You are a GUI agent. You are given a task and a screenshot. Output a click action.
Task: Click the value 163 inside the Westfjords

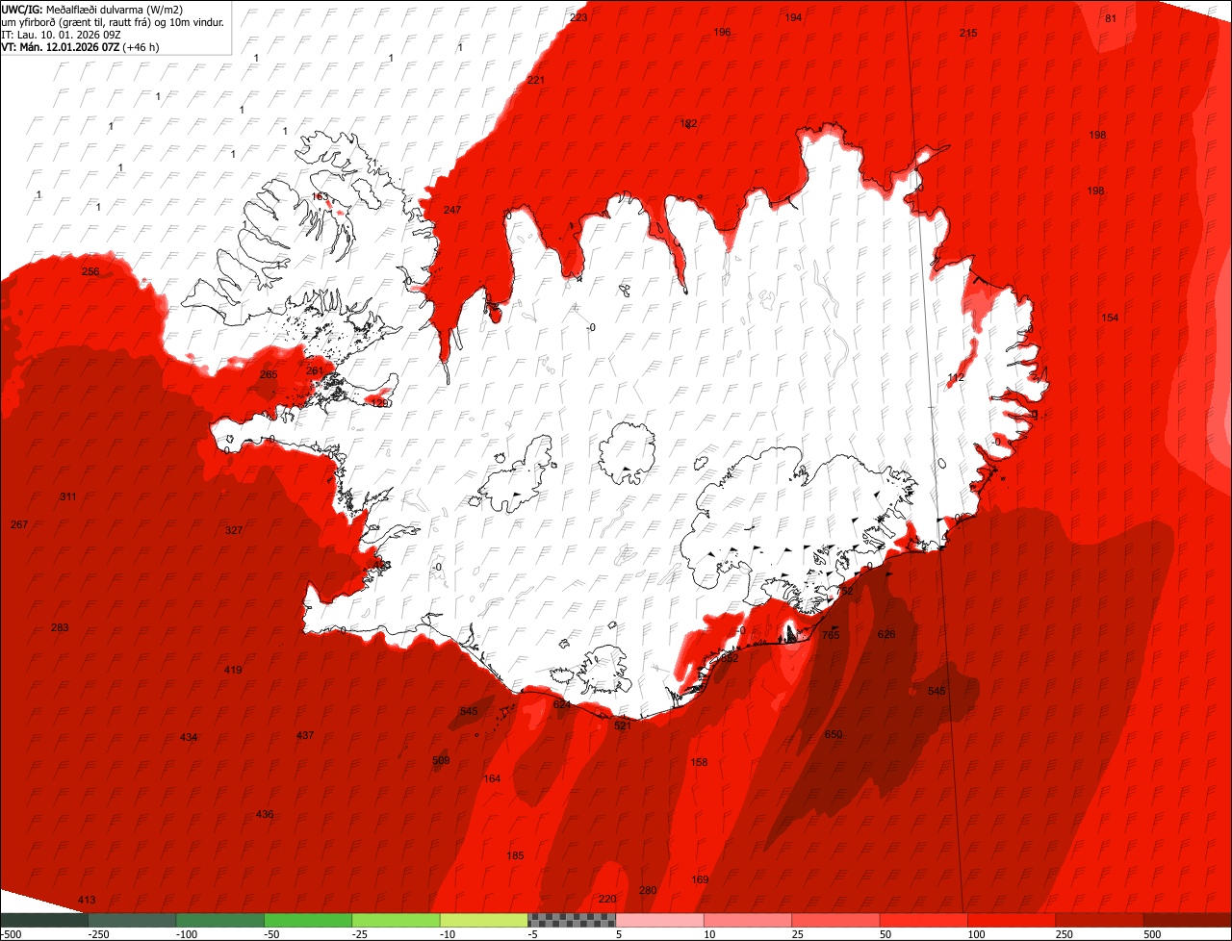pos(320,197)
